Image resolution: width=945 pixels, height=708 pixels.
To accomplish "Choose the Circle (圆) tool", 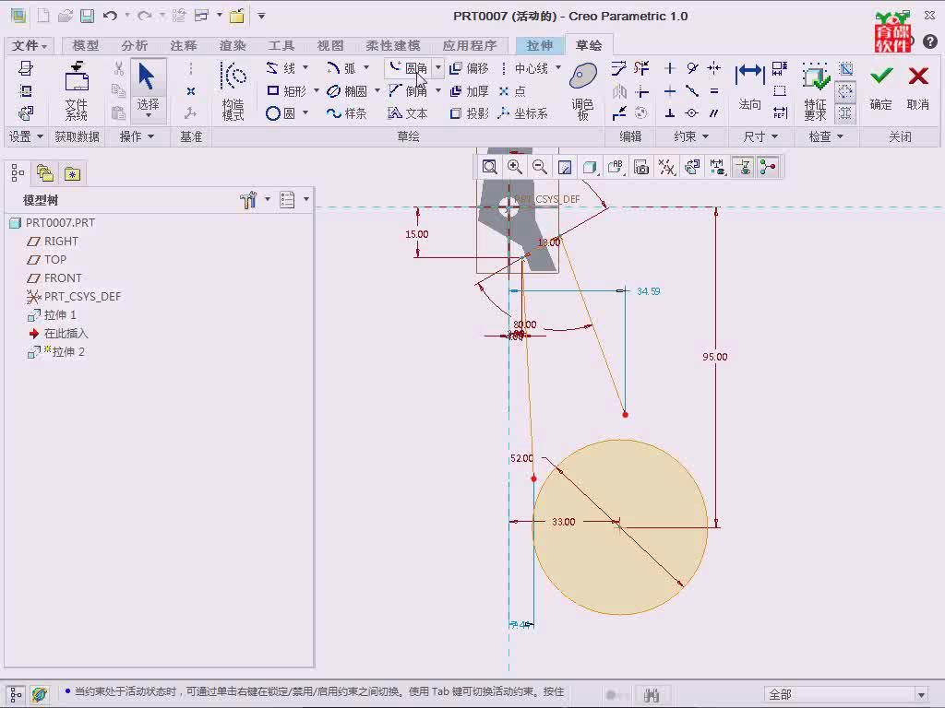I will tap(281, 113).
